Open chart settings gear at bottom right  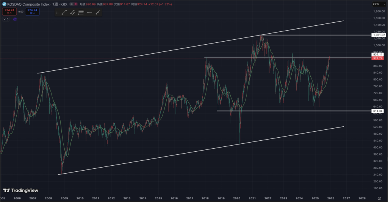click(379, 198)
